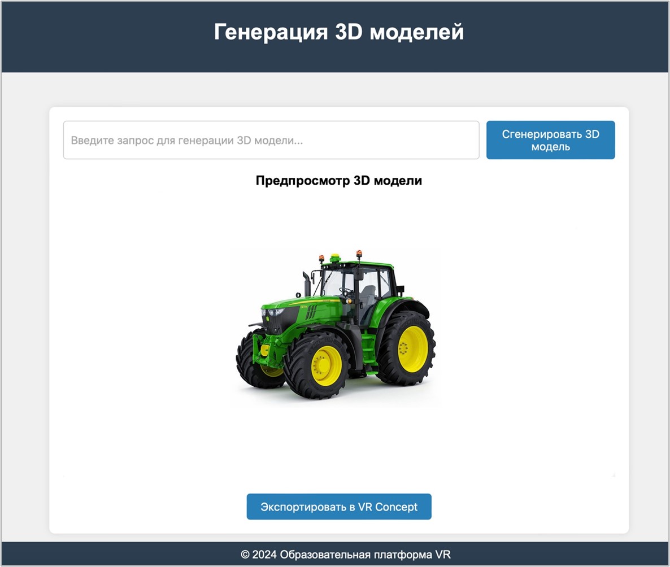Click the «Генерация 3D моделей» page title
670x567 pixels.
point(339,31)
